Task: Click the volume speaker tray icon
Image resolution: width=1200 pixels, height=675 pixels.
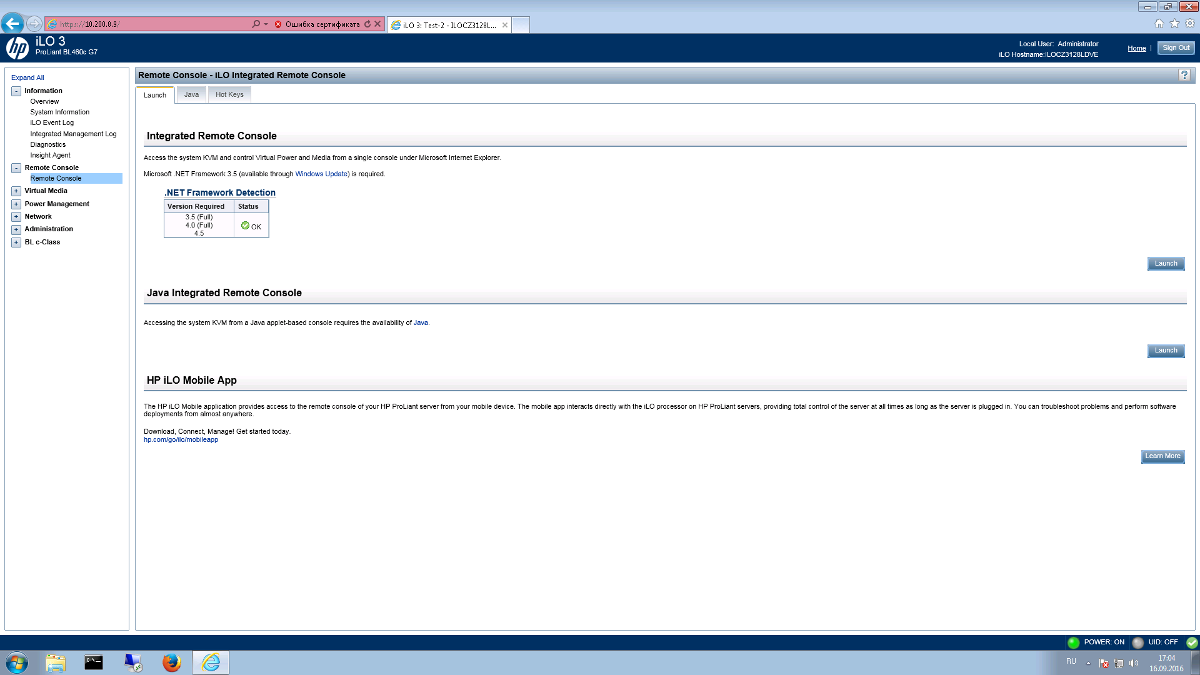Action: tap(1134, 664)
